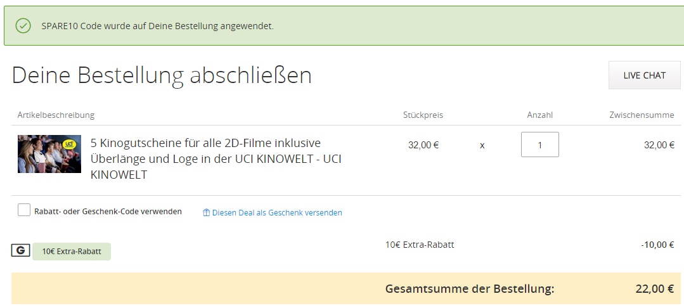The width and height of the screenshot is (684, 308).
Task: Click the 10€ Extra-Rabatt line label
Action: [420, 245]
